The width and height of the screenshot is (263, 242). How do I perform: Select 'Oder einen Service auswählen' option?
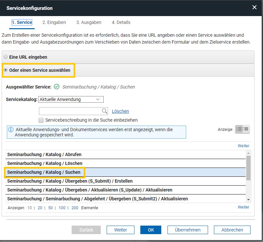(6, 70)
